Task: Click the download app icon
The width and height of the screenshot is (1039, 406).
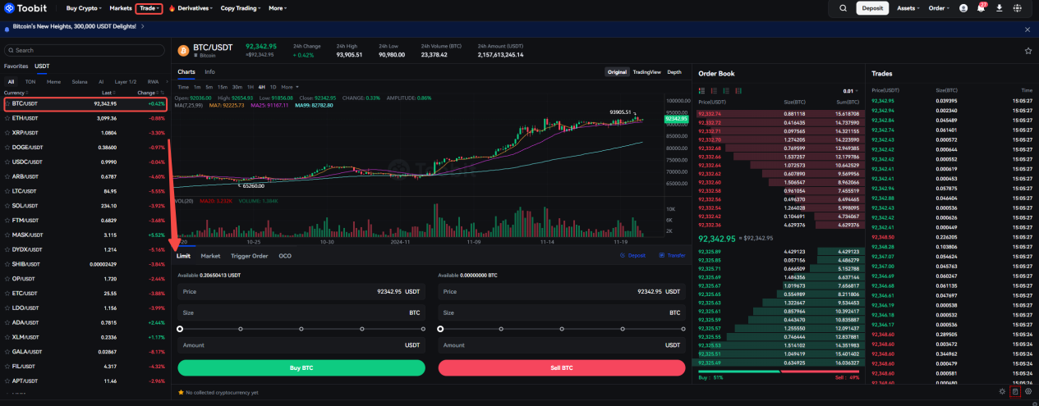Action: (999, 8)
